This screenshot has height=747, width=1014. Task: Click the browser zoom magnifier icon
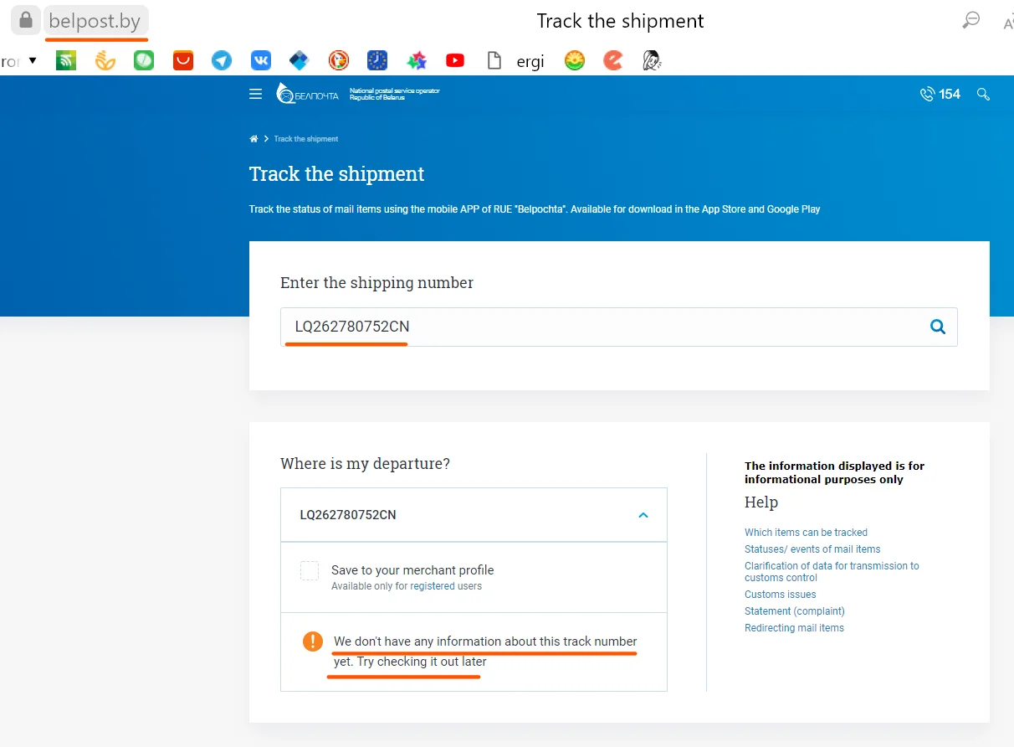970,21
